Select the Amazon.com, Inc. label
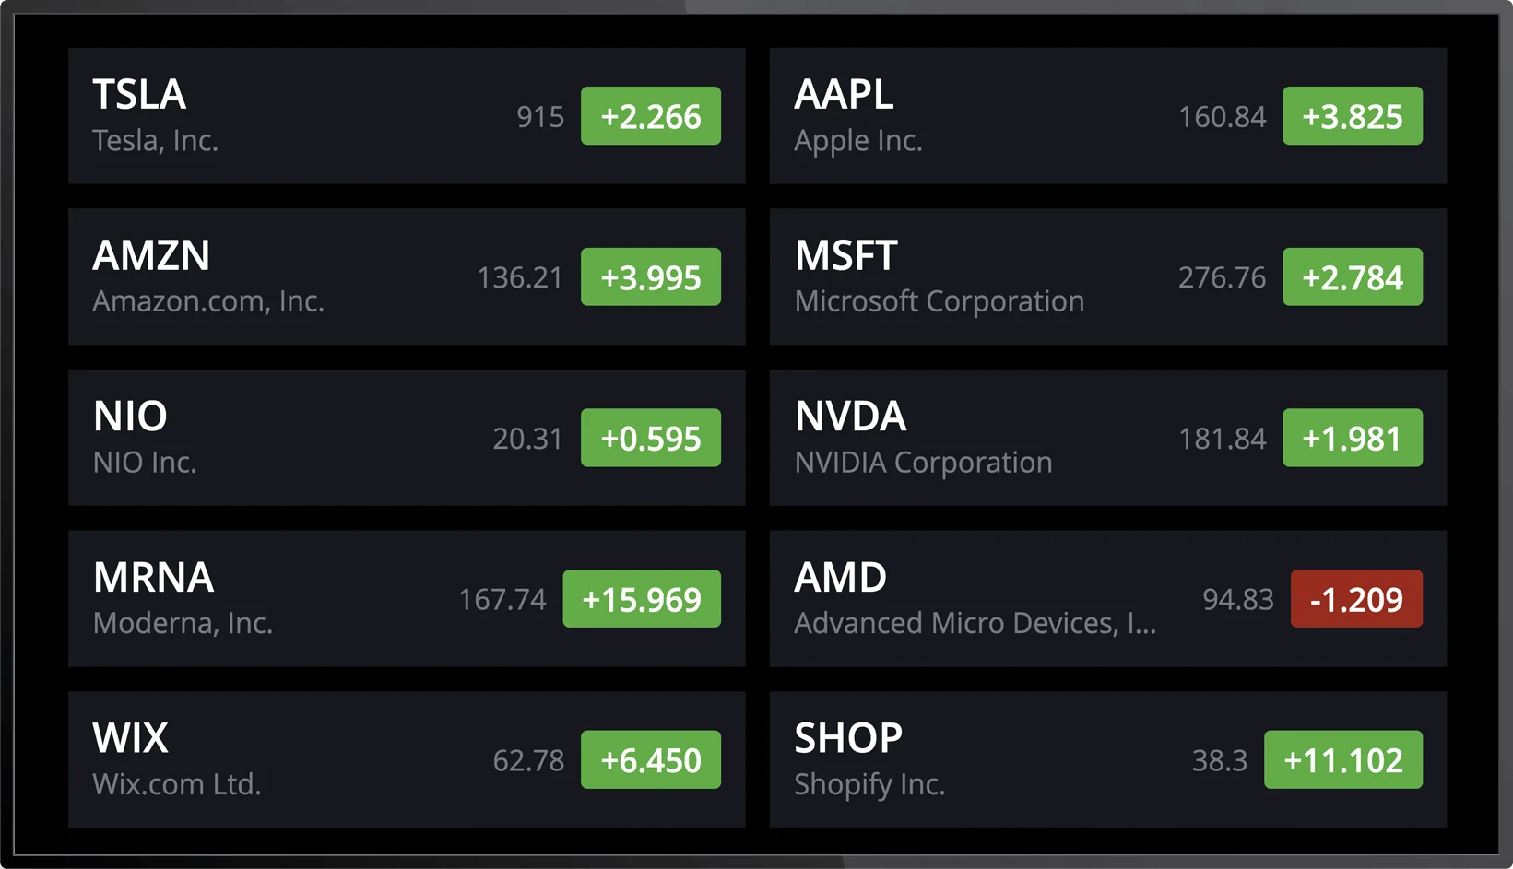1513x869 pixels. (x=208, y=301)
